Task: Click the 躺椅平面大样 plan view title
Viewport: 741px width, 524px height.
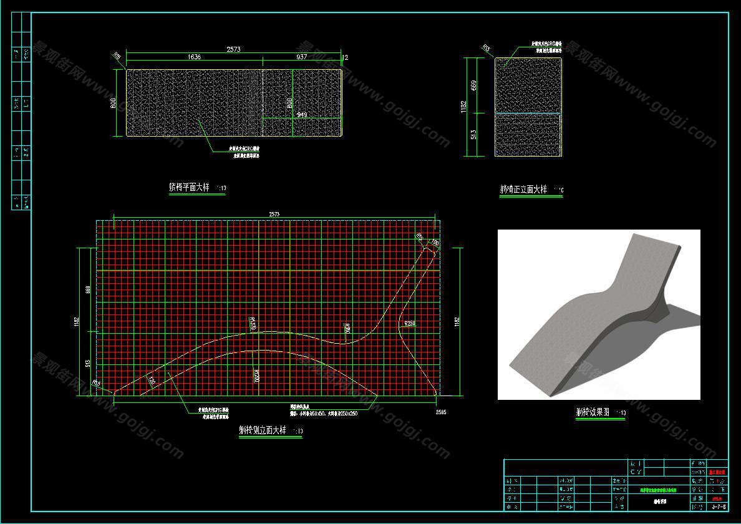Action: pos(191,187)
